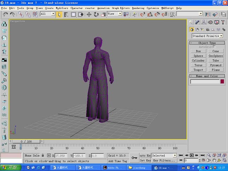Switch to Display command panel tab
The height and width of the screenshot is (171, 228).
[x=216, y=22]
